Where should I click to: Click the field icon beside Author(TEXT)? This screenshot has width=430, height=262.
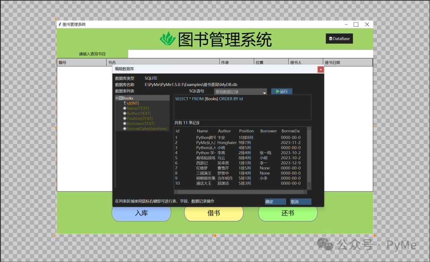(x=125, y=113)
